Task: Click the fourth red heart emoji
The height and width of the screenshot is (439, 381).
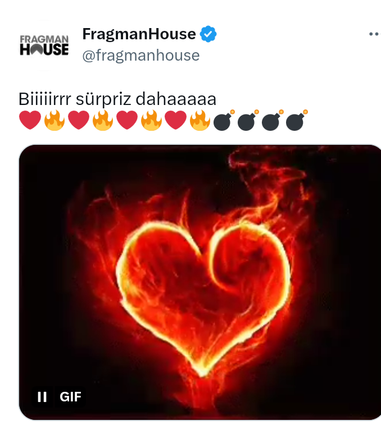Action: (x=175, y=120)
